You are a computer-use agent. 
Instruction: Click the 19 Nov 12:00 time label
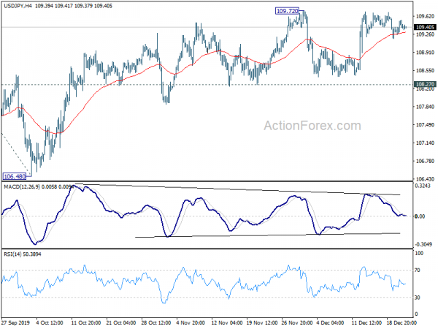click(262, 322)
